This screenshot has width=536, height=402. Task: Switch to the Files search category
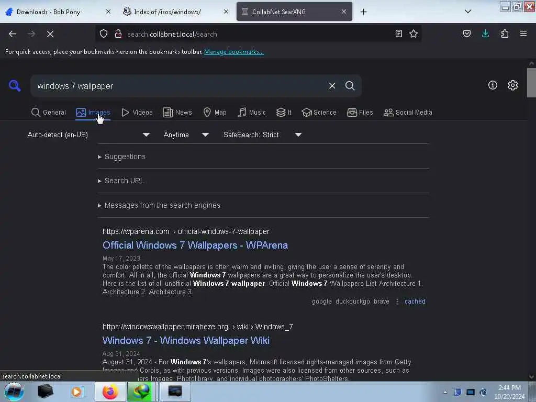click(360, 113)
